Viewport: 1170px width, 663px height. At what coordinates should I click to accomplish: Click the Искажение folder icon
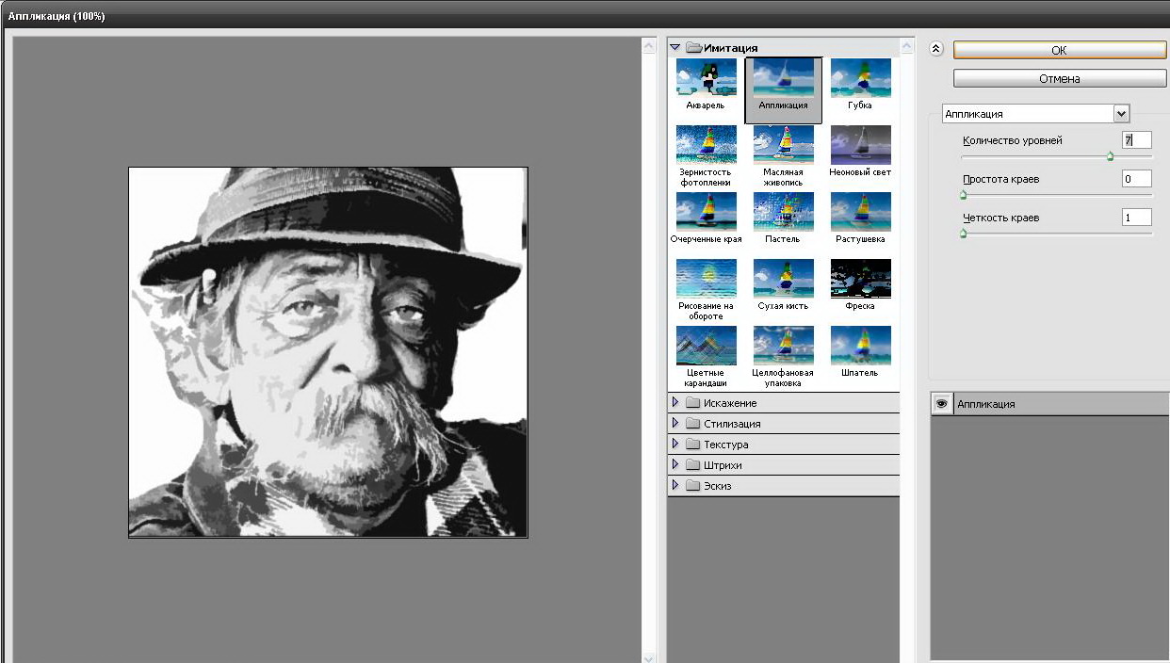pyautogui.click(x=693, y=403)
